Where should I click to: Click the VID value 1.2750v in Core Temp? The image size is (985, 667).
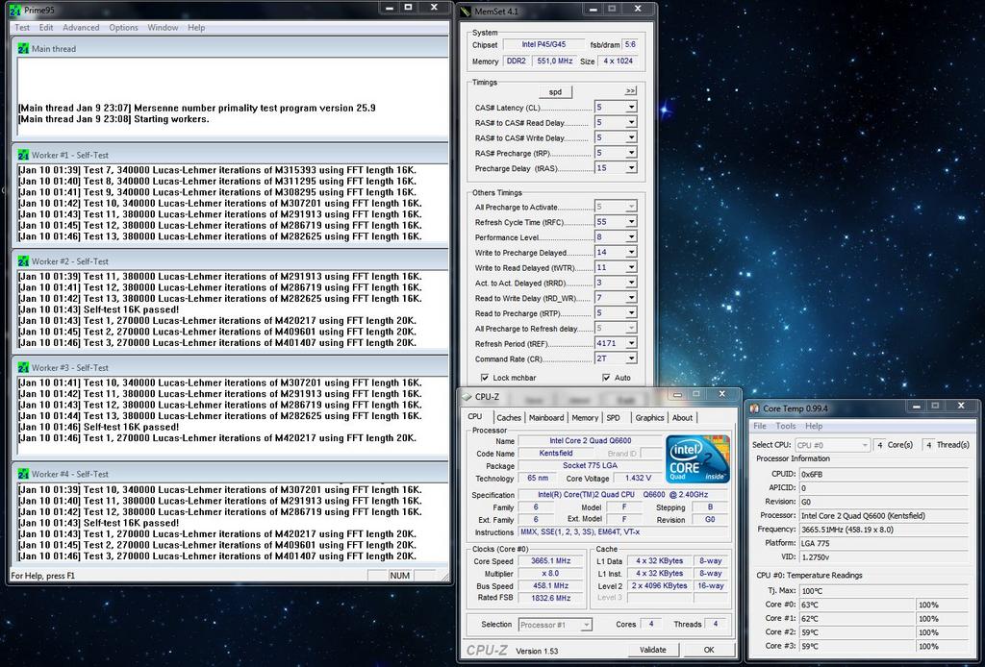883,557
